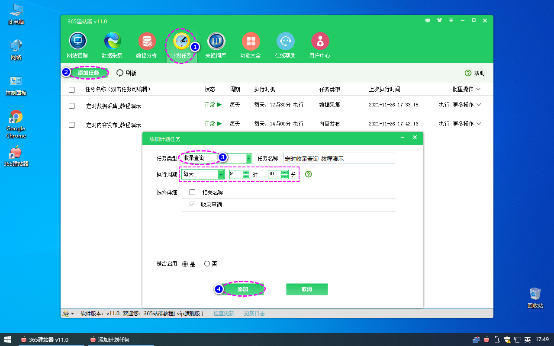Open 此电脑 desktop icon

(x=16, y=14)
